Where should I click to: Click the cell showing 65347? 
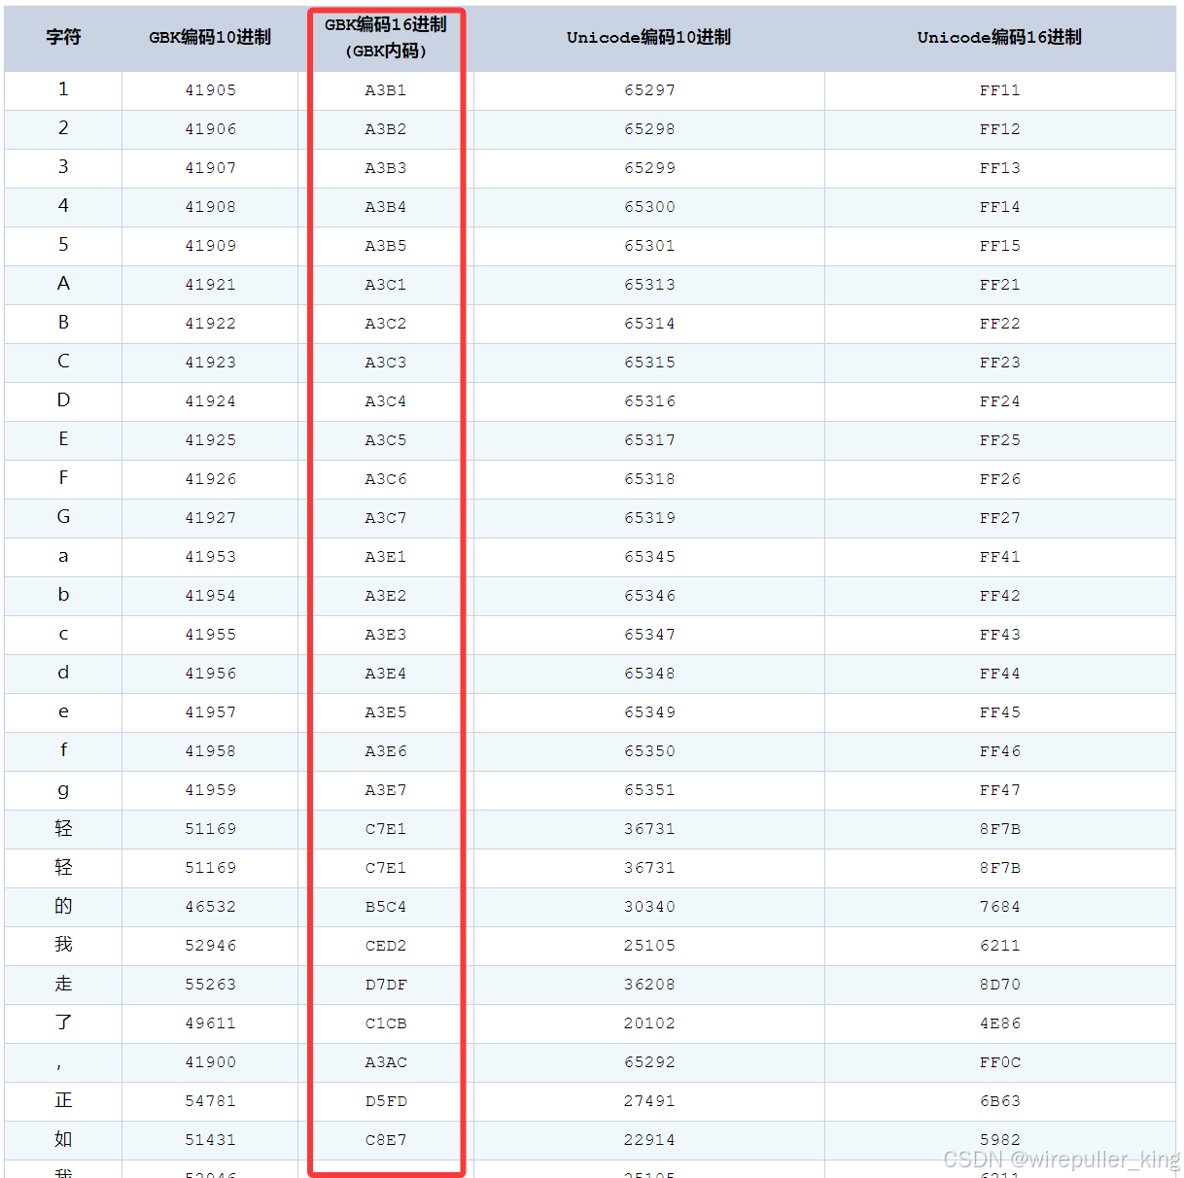(649, 635)
